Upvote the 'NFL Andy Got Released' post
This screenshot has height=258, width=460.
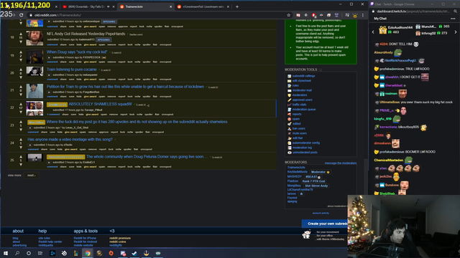point(21,34)
